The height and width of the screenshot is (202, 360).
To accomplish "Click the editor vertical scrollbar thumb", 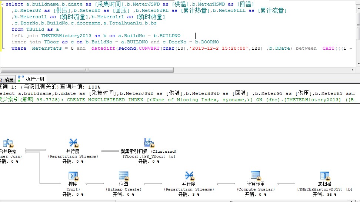I will pyautogui.click(x=358, y=25).
